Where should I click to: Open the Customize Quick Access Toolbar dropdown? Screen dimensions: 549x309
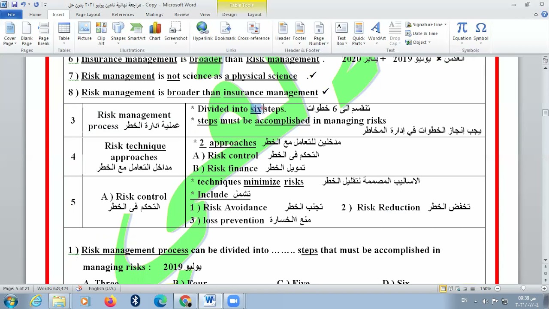(x=45, y=5)
